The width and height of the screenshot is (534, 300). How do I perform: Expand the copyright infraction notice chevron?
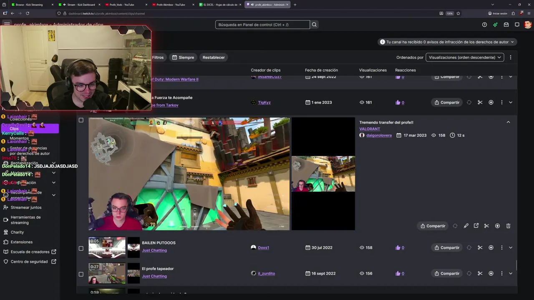tap(512, 42)
